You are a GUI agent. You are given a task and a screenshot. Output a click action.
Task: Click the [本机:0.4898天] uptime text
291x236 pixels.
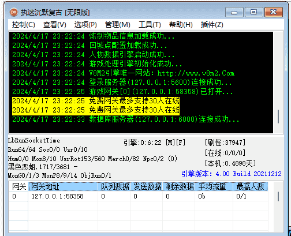point(230,163)
